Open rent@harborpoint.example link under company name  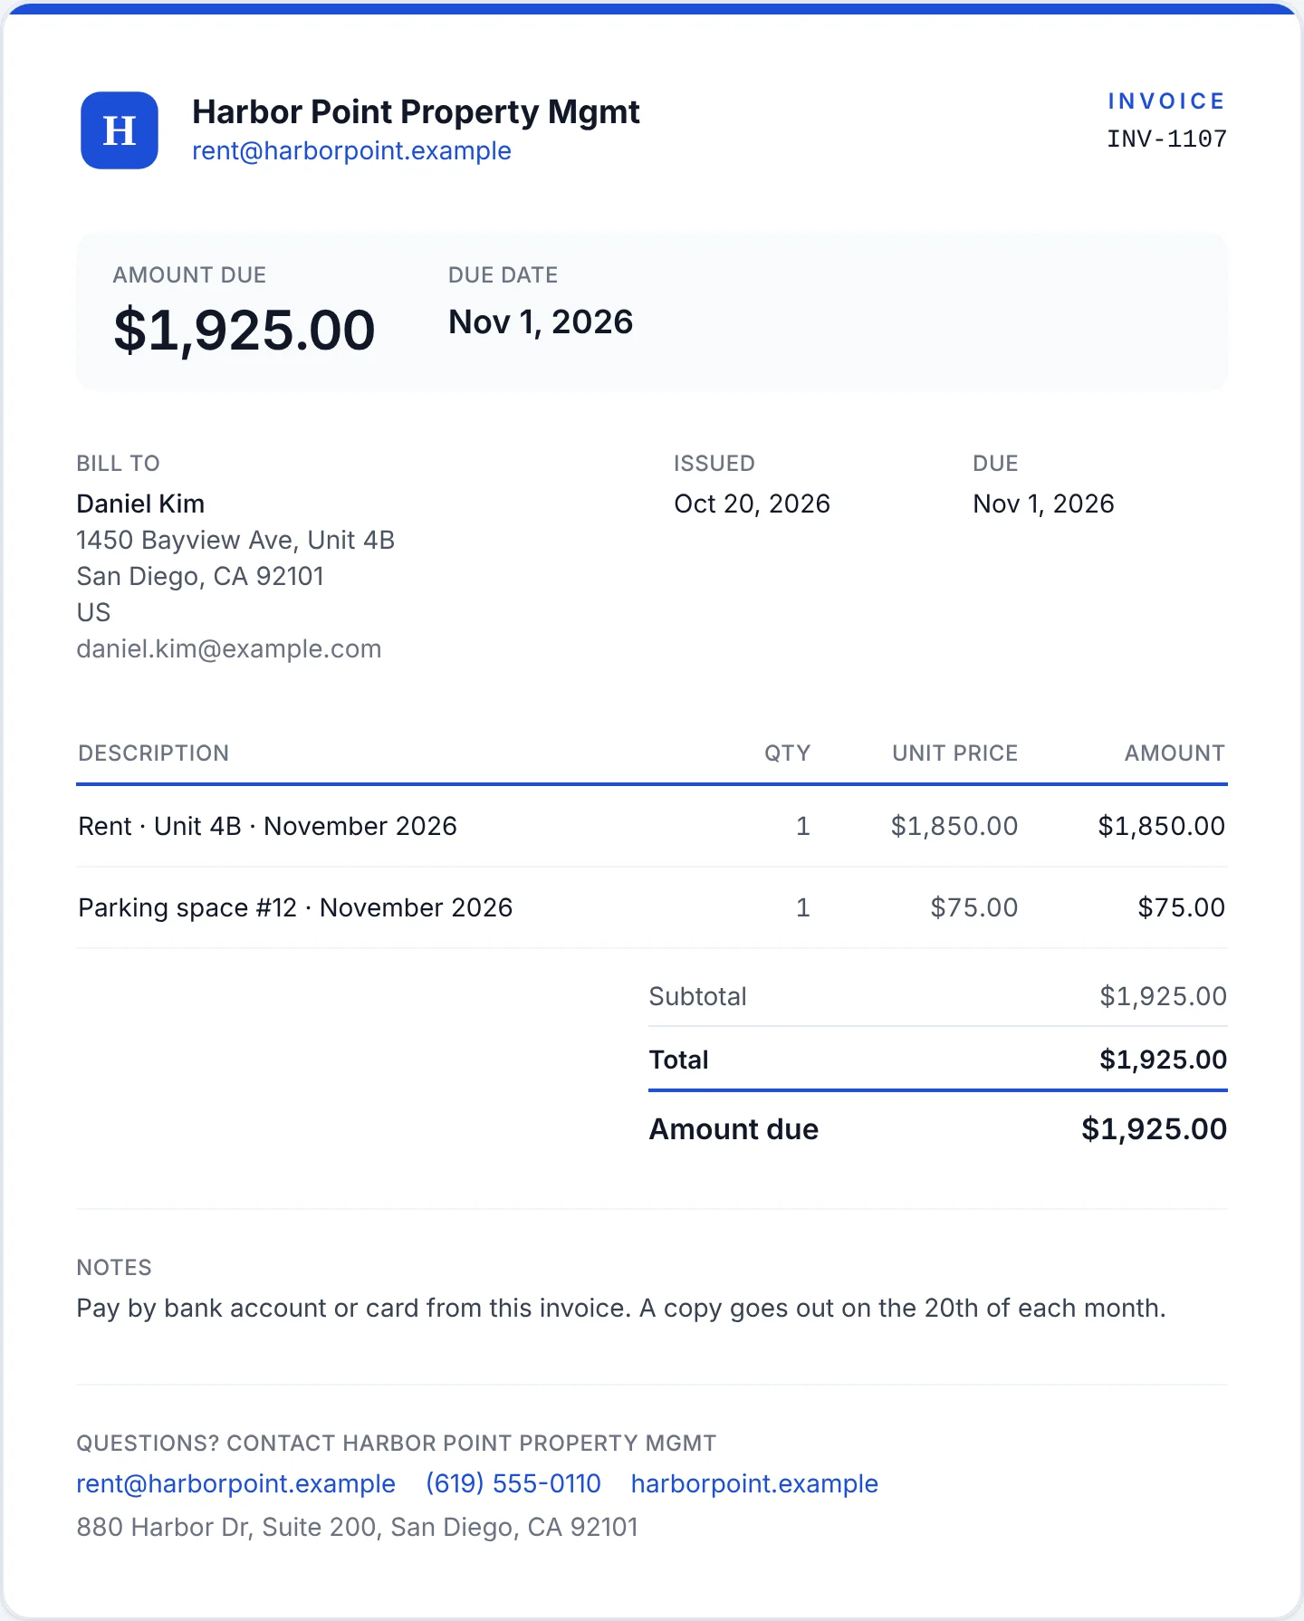pos(351,150)
